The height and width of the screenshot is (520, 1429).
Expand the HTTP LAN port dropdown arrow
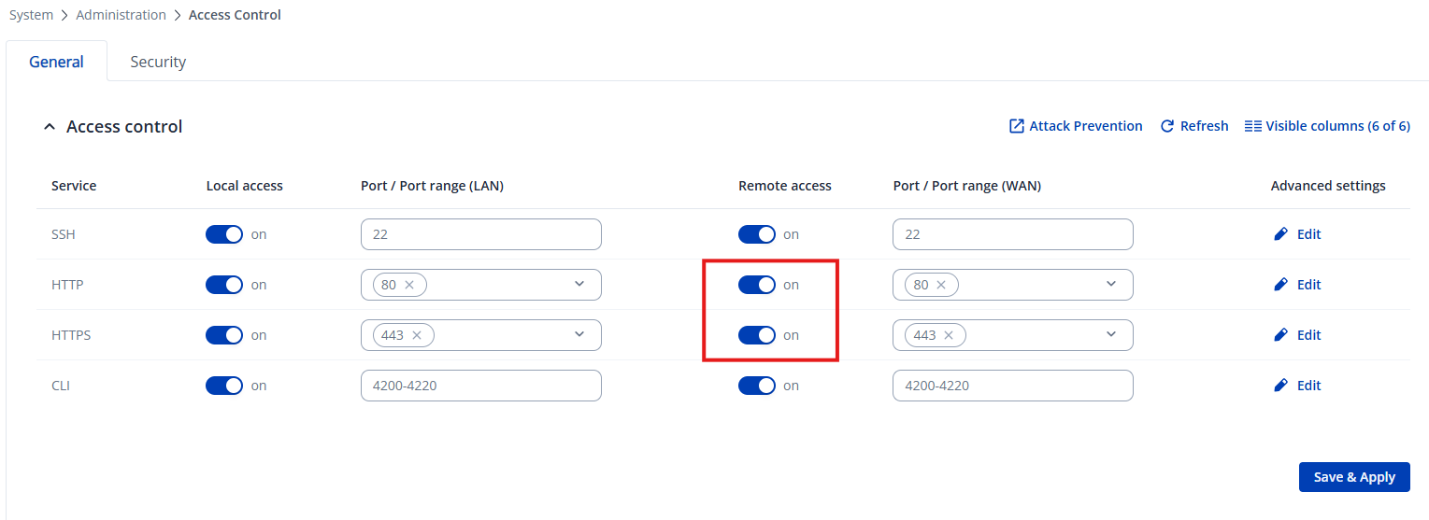pos(579,284)
